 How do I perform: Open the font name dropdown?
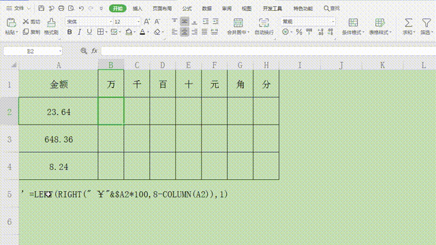click(110, 22)
